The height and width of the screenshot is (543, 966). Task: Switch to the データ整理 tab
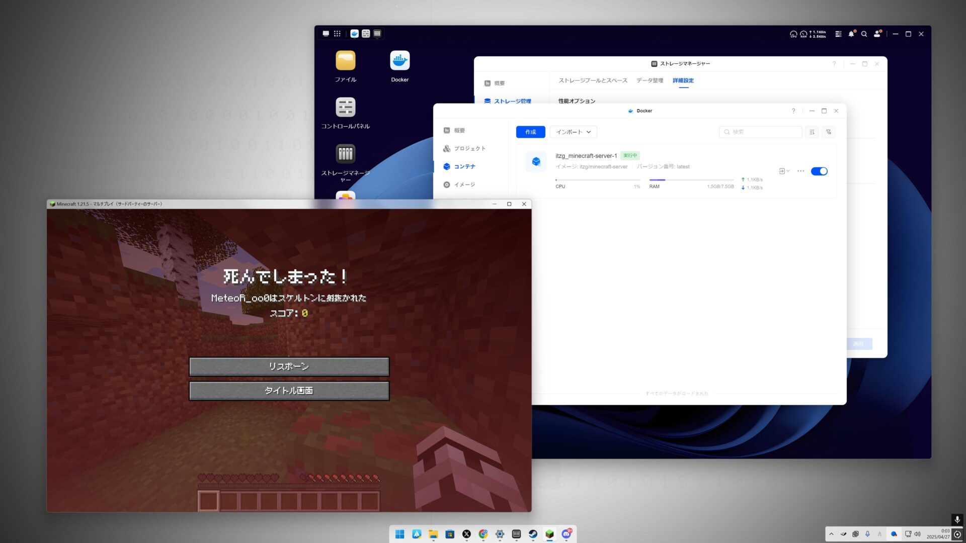click(650, 80)
